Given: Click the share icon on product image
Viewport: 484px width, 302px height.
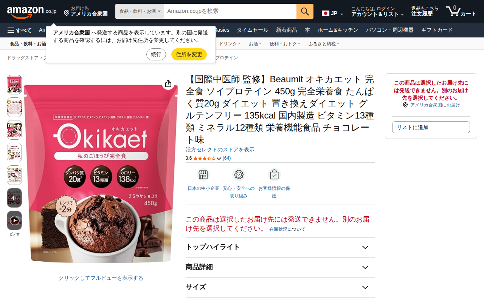Looking at the screenshot, I should pyautogui.click(x=168, y=83).
